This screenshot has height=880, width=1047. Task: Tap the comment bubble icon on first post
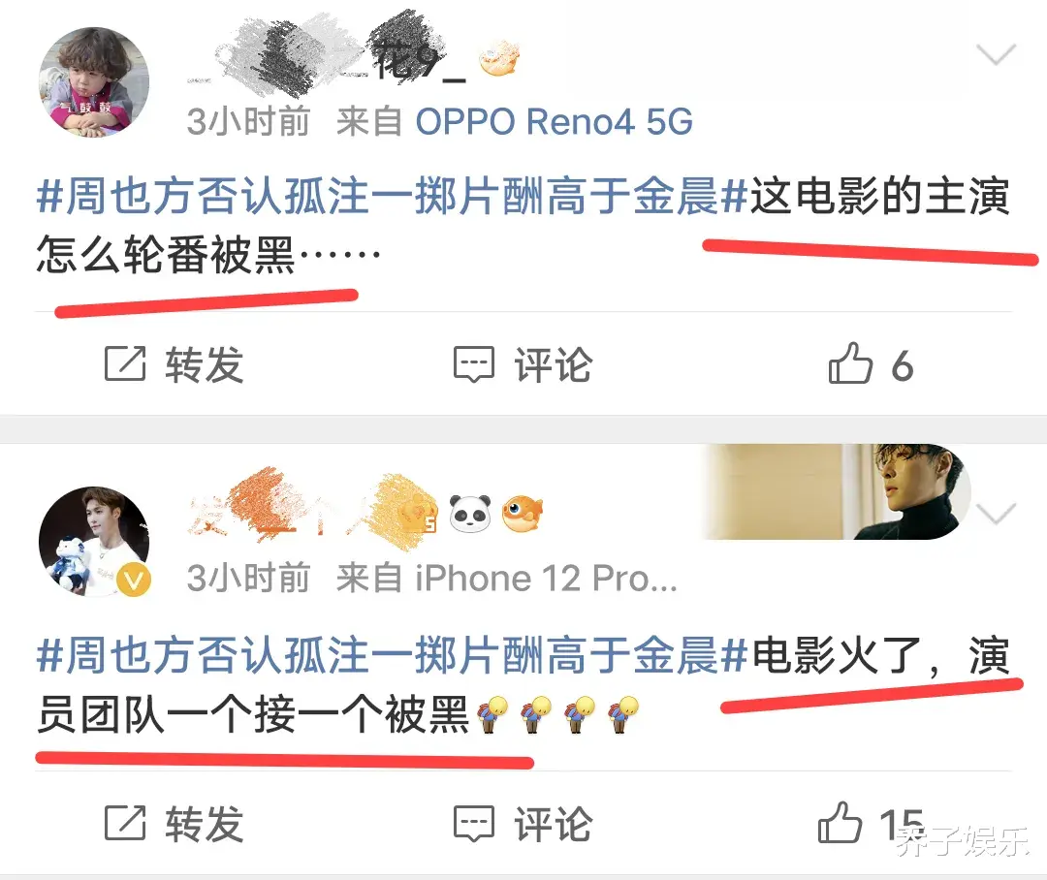point(473,364)
